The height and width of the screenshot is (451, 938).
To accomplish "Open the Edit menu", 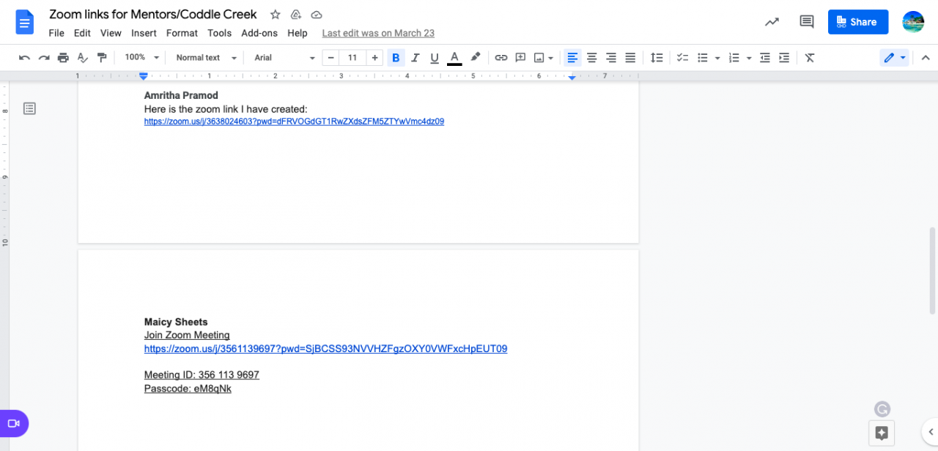I will click(82, 33).
